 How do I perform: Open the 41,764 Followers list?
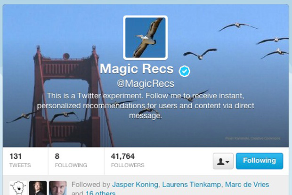[128, 160]
